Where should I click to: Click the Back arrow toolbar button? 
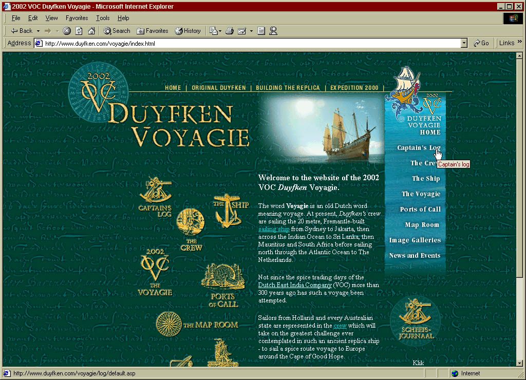pos(21,31)
